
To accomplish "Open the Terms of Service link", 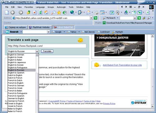I will (x=75, y=101).
